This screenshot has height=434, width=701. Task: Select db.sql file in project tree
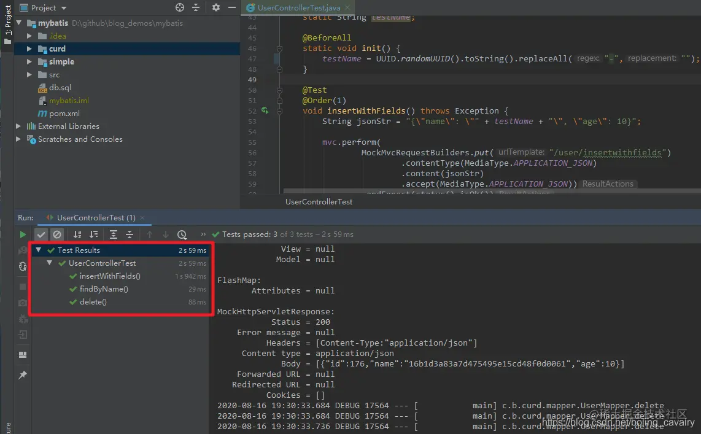tap(60, 88)
